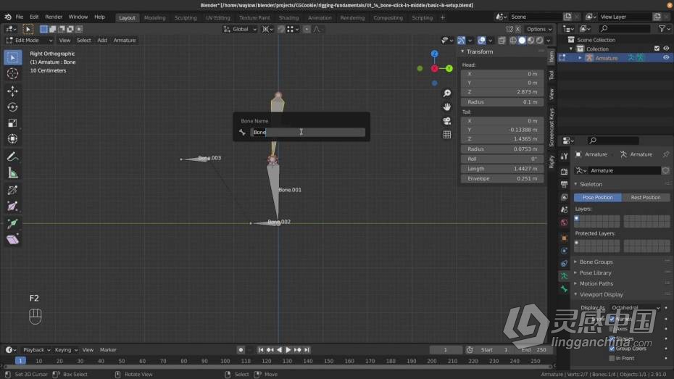The height and width of the screenshot is (379, 674).
Task: Toggle Armature visibility eye in outliner
Action: pyautogui.click(x=666, y=57)
